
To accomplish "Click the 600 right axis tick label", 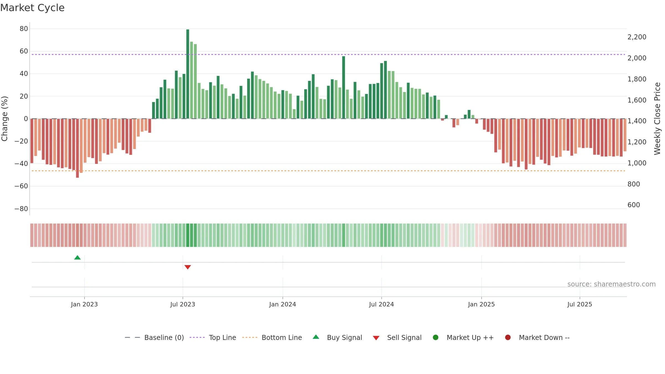I will 634,205.
